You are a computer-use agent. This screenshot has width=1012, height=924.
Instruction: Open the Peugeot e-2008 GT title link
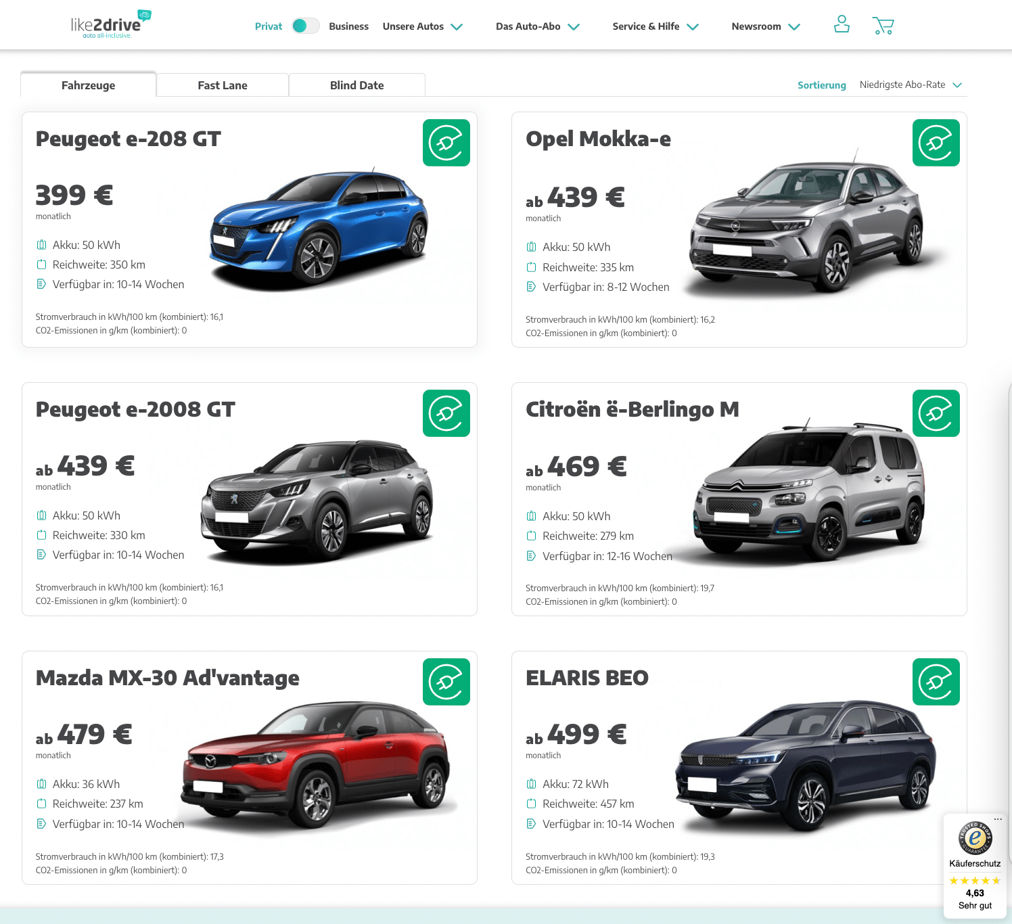click(x=135, y=409)
